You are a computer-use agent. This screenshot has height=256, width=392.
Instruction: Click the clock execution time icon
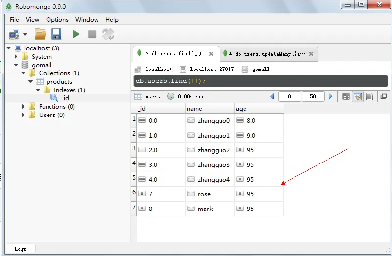click(171, 96)
